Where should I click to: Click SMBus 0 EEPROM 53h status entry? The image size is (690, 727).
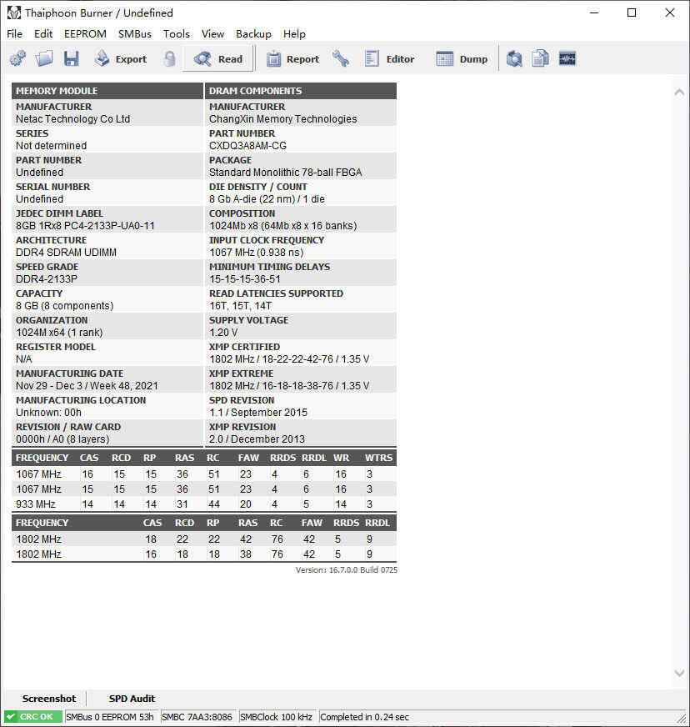click(x=110, y=717)
